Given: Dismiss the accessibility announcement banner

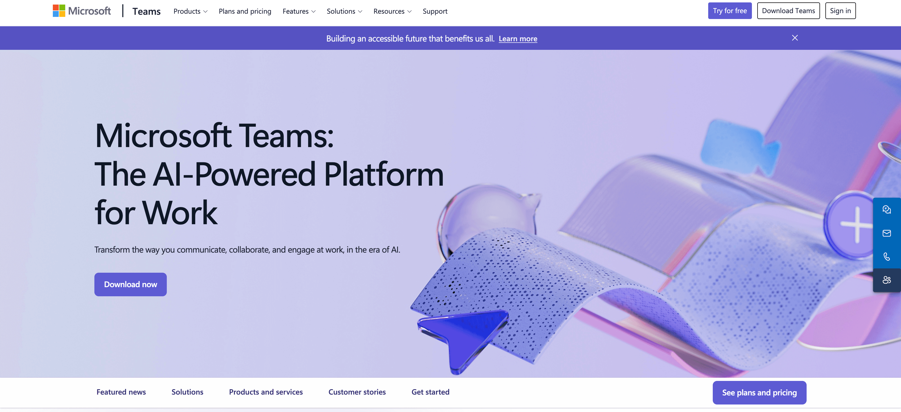Looking at the screenshot, I should 795,38.
